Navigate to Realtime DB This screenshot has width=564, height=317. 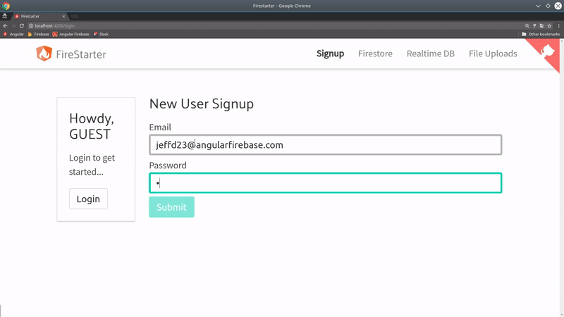pos(430,54)
